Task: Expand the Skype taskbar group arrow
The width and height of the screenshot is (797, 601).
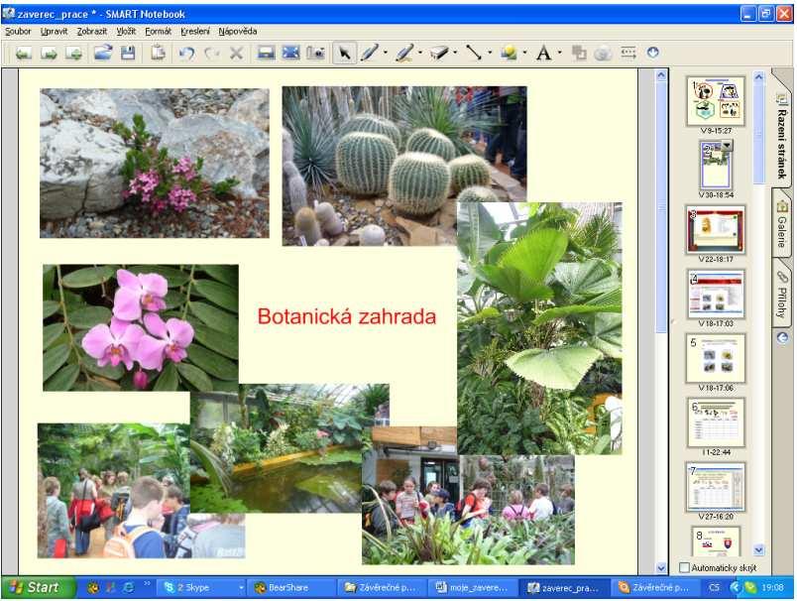Action: tap(241, 588)
